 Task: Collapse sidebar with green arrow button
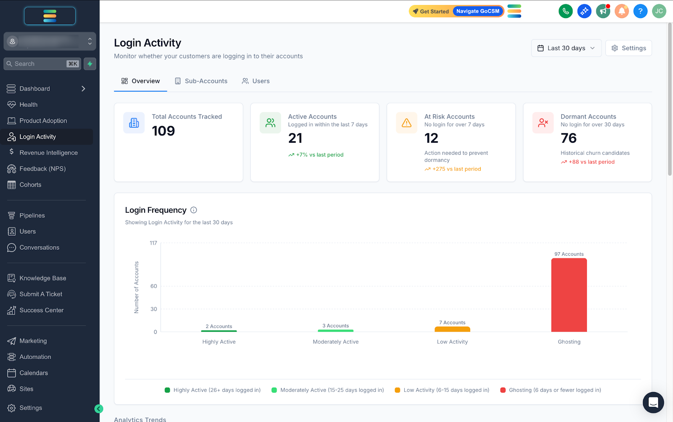[x=99, y=409]
